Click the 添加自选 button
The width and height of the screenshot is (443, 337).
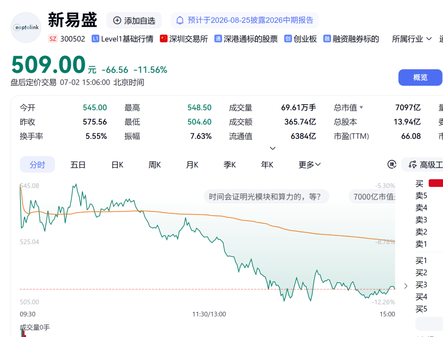point(134,20)
